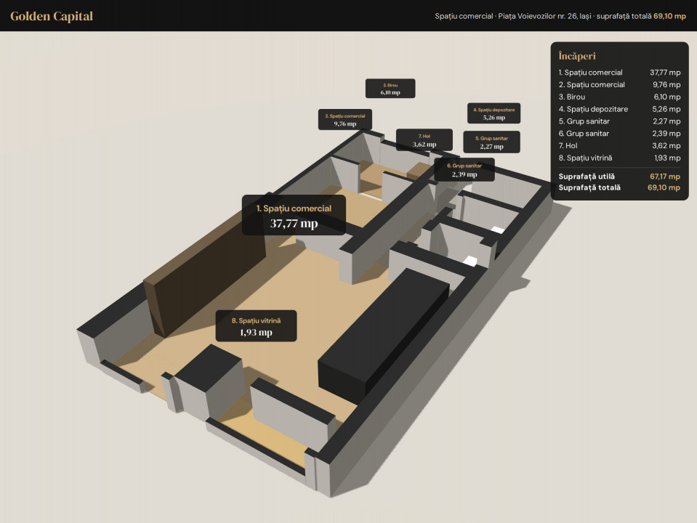
Task: Select the Suprafață utilă label in the panel
Action: point(587,177)
